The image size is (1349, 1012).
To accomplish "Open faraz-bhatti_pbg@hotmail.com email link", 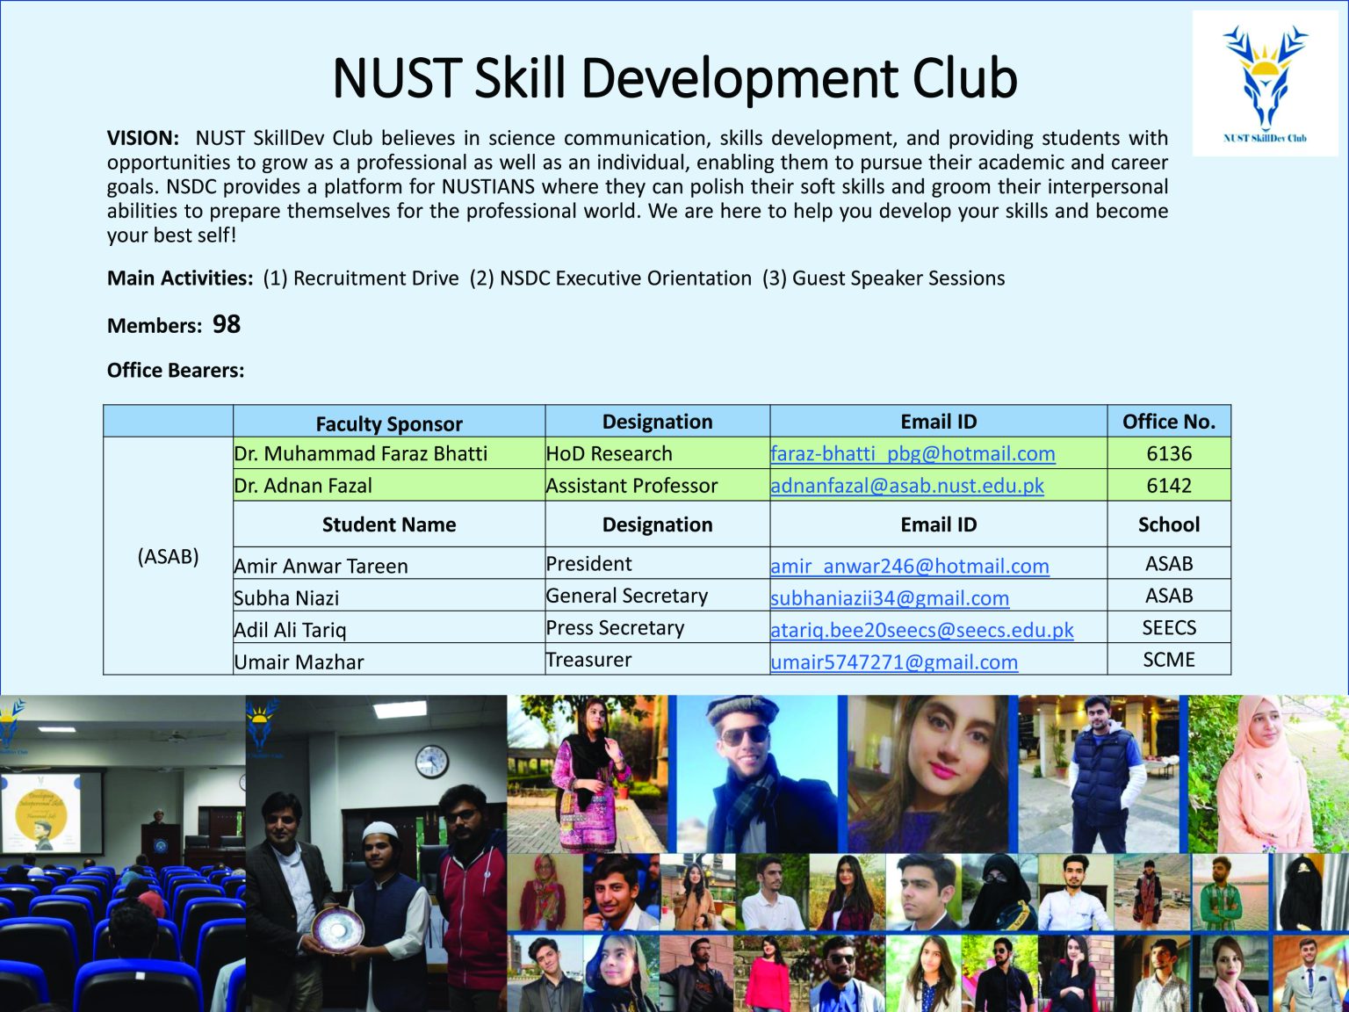I will pyautogui.click(x=912, y=453).
